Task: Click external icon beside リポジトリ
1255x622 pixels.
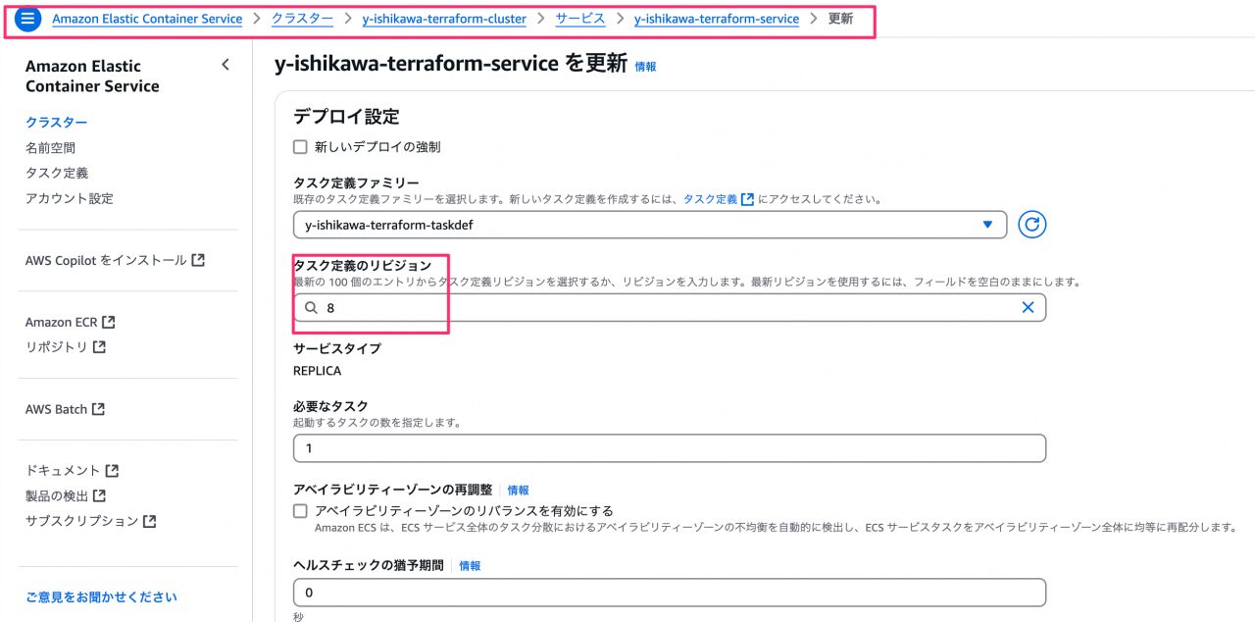Action: 99,347
